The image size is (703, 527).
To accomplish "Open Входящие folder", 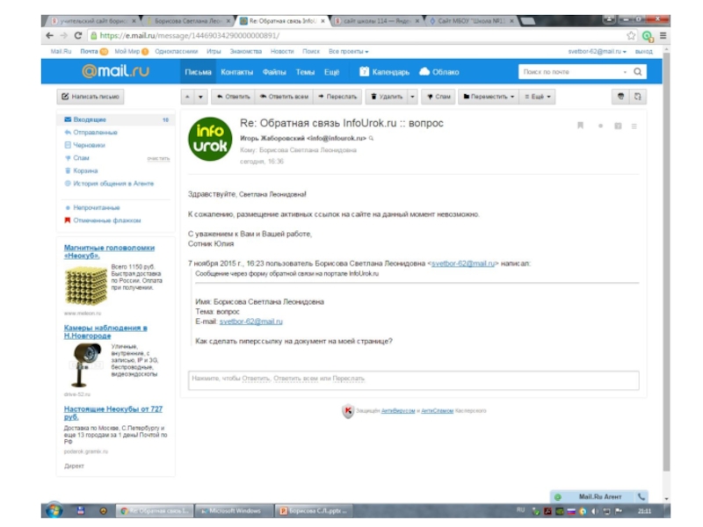I will [116, 119].
